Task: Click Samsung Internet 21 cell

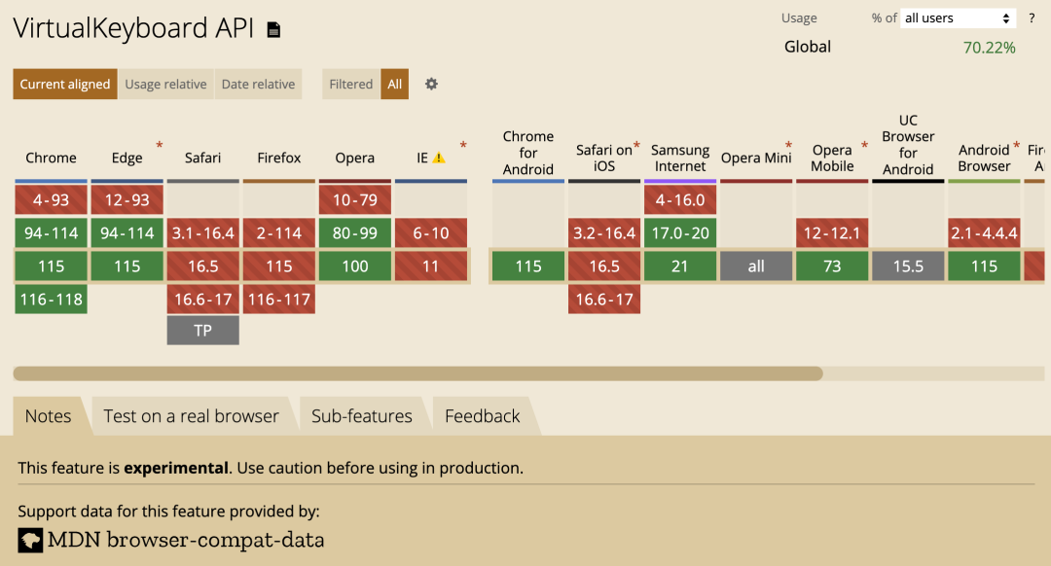Action: tap(679, 265)
